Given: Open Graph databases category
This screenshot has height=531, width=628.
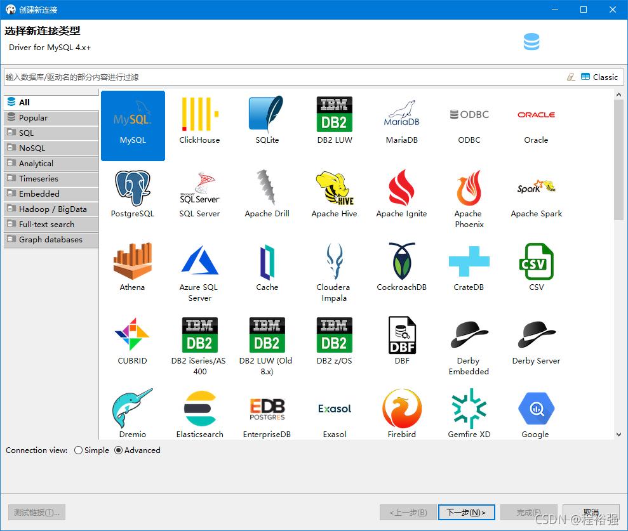Looking at the screenshot, I should point(51,239).
